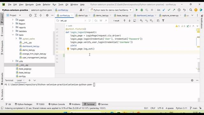Hide the Project tool window

[52, 15]
